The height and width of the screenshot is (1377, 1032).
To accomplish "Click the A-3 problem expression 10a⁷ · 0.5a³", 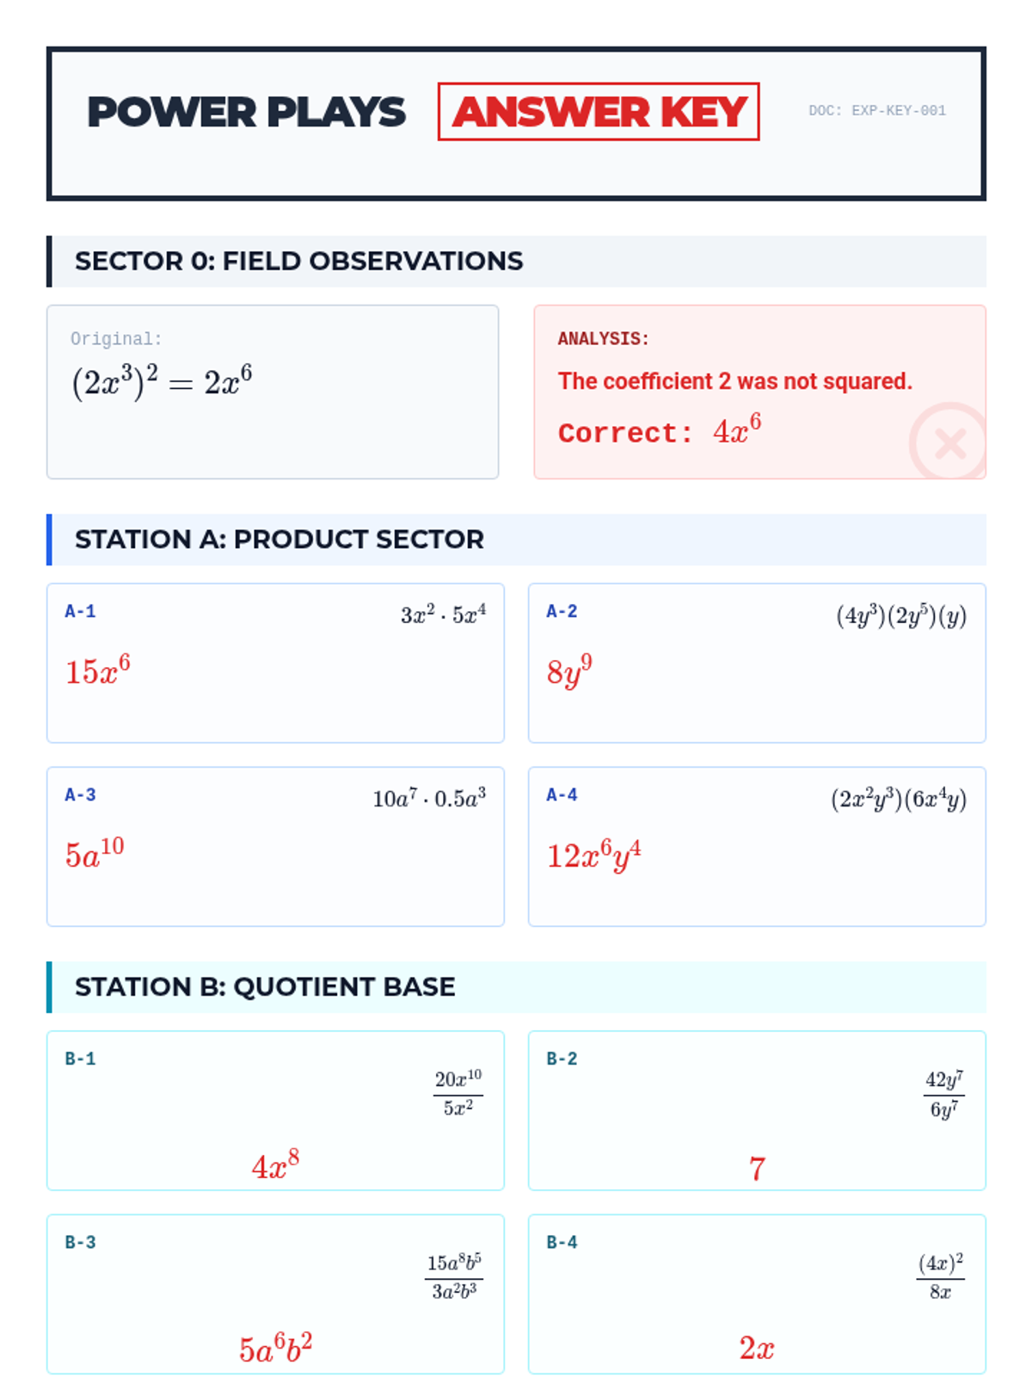I will point(429,799).
